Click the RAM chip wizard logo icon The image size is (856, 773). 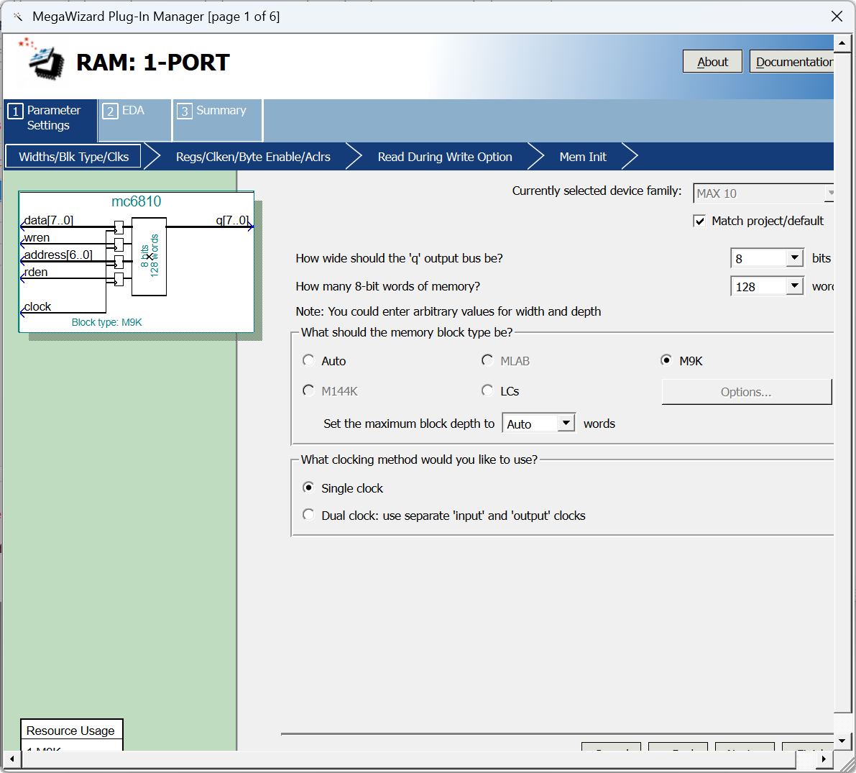point(45,60)
